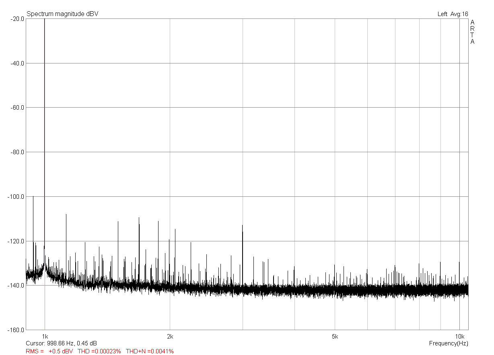Click the 1k frequency axis label
This screenshot has height=355, width=494.
[x=45, y=336]
